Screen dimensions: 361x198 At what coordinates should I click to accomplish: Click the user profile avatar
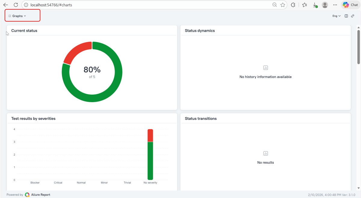pyautogui.click(x=325, y=5)
